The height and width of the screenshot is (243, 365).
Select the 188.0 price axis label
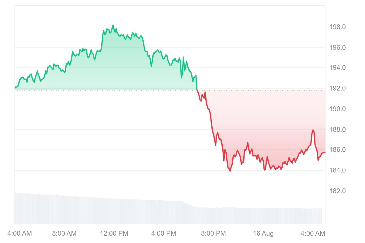pyautogui.click(x=337, y=130)
